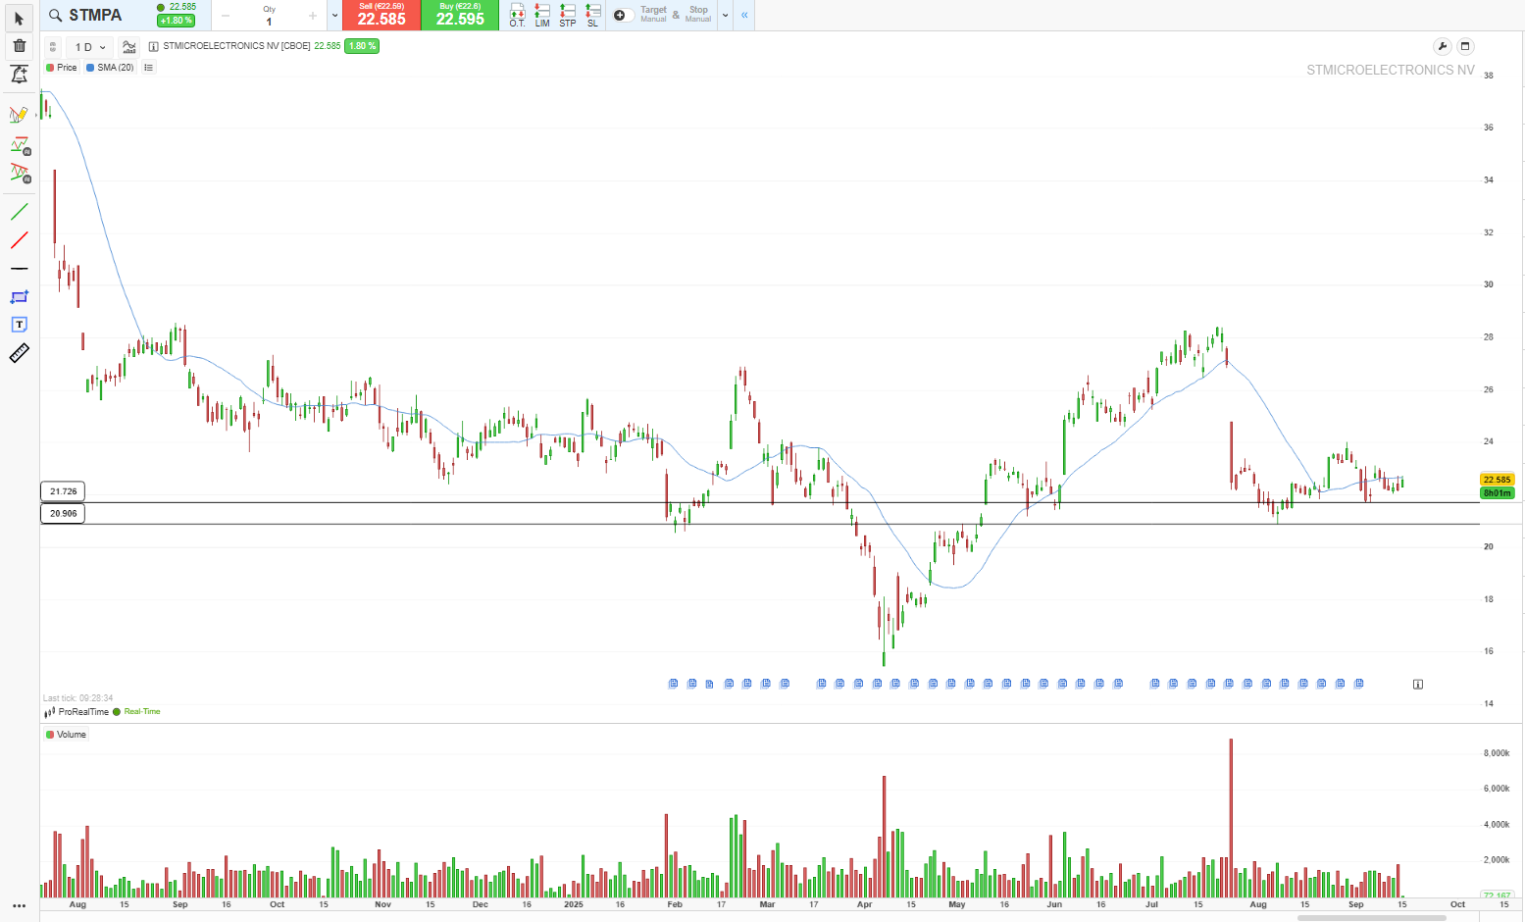Click the O.T. order type button
This screenshot has width=1525, height=922.
click(517, 15)
